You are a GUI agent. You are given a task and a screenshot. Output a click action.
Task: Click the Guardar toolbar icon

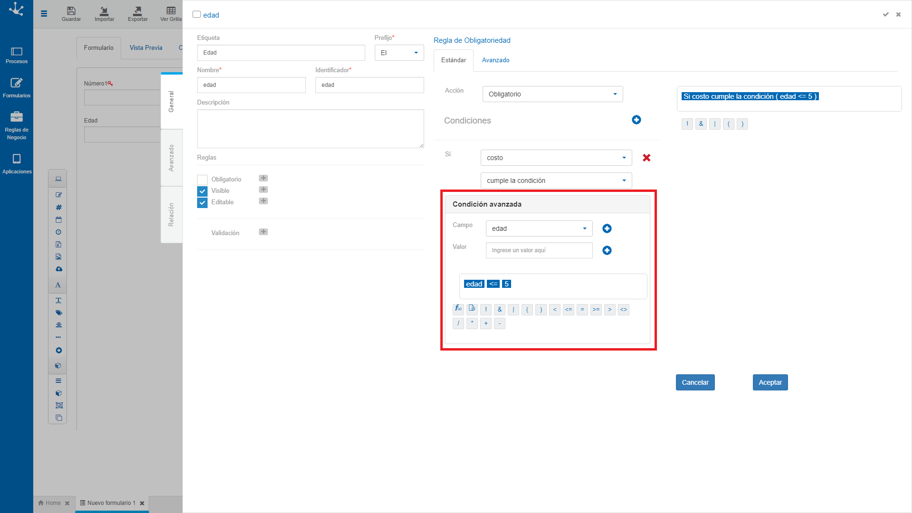click(71, 14)
